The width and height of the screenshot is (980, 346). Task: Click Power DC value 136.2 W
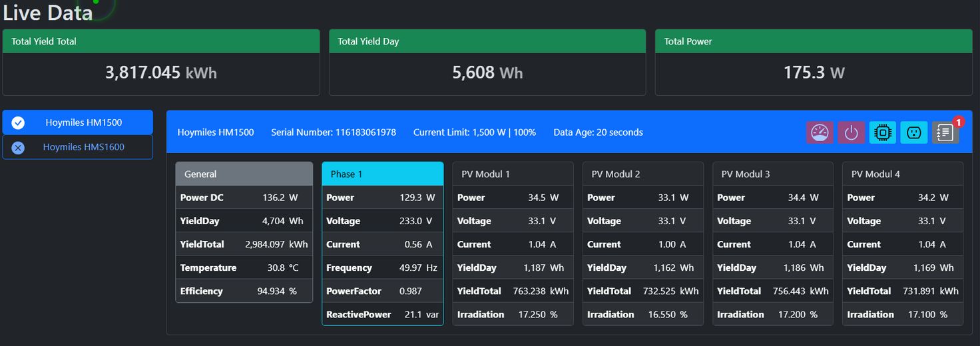pyautogui.click(x=280, y=198)
